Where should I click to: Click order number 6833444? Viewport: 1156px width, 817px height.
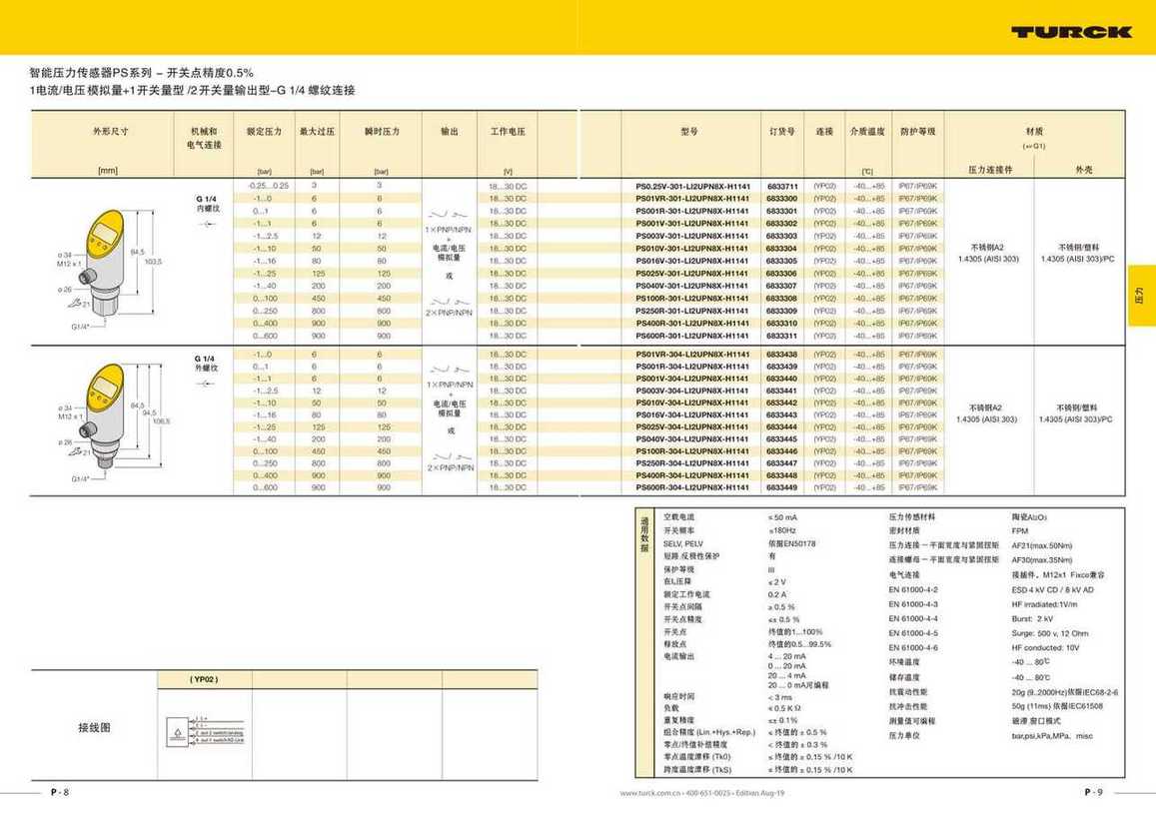(x=782, y=426)
